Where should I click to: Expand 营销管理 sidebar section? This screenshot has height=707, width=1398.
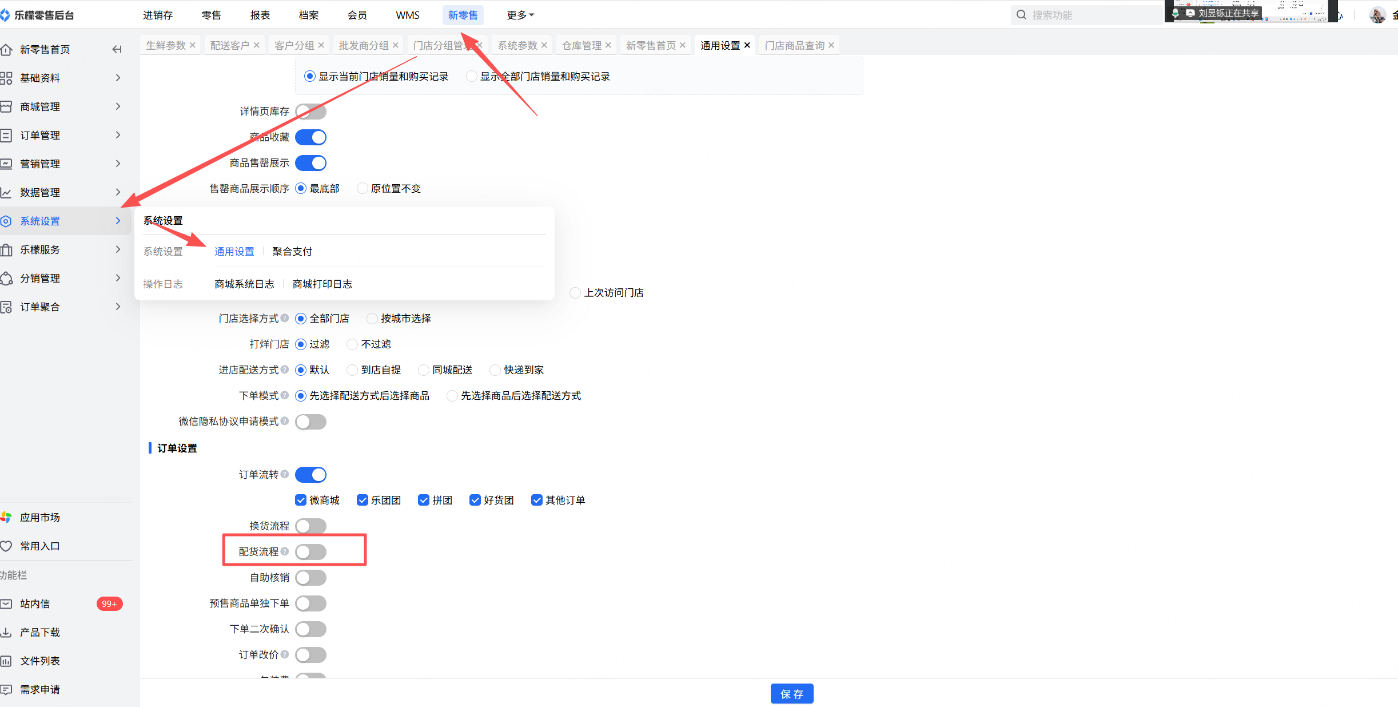(40, 164)
